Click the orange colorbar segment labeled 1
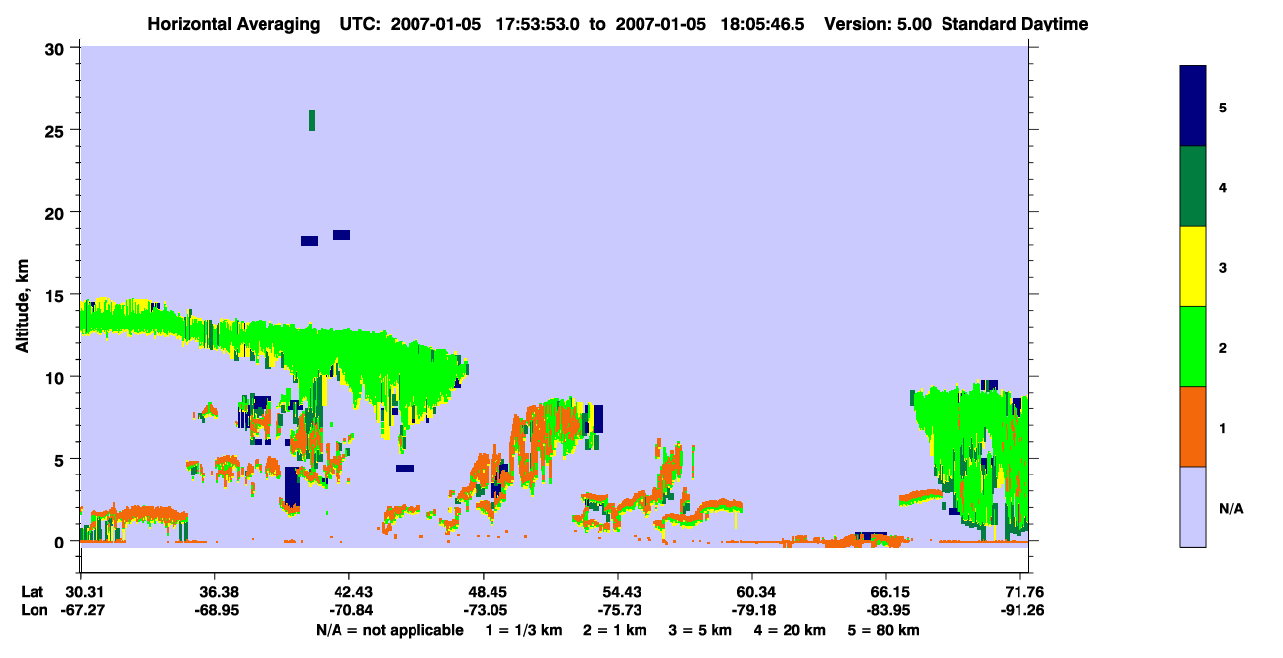The image size is (1283, 658). pyautogui.click(x=1193, y=426)
